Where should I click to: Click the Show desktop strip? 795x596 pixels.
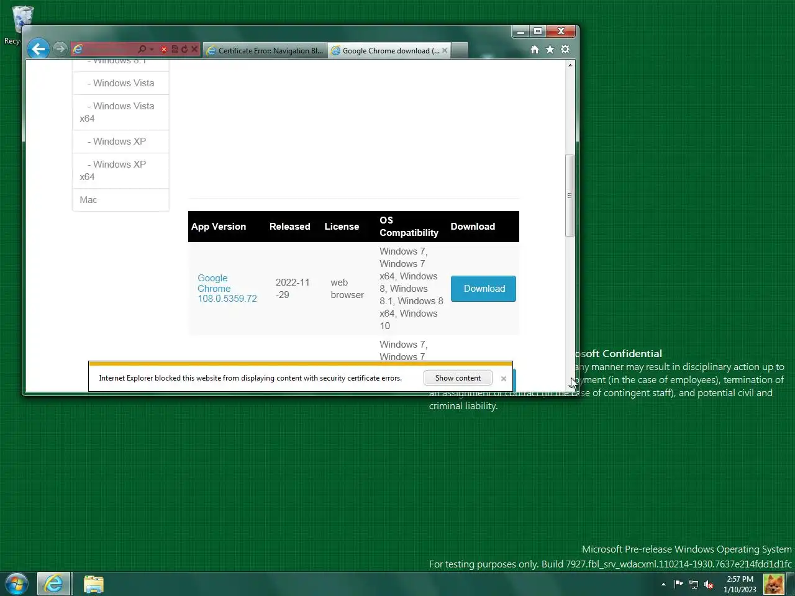click(791, 584)
